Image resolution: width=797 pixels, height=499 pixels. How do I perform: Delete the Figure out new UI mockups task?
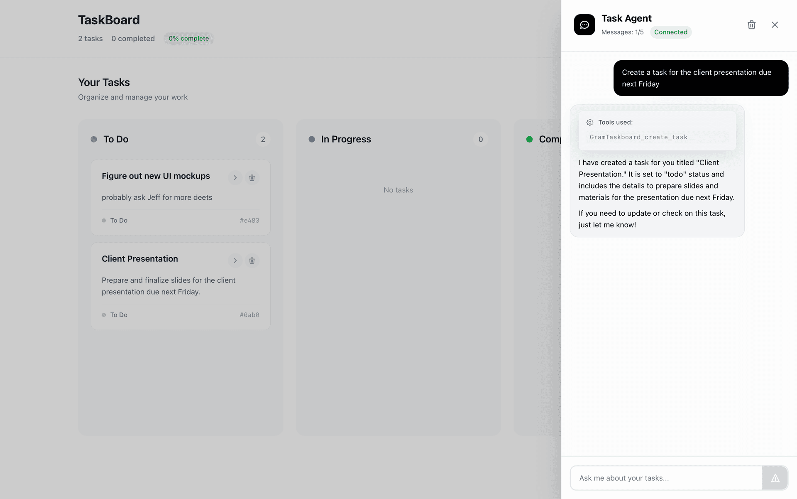tap(252, 177)
